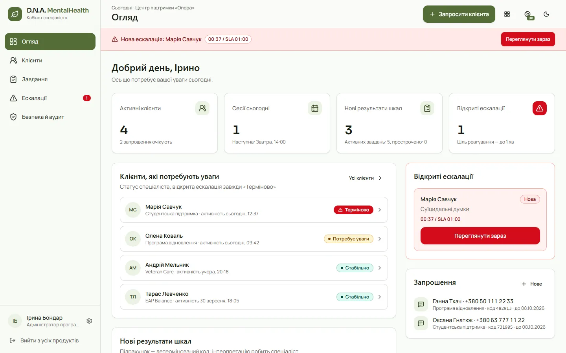Viewport: 566px width, 353px height.
Task: Click the warning triangle in the escalation banner
Action: tap(115, 39)
